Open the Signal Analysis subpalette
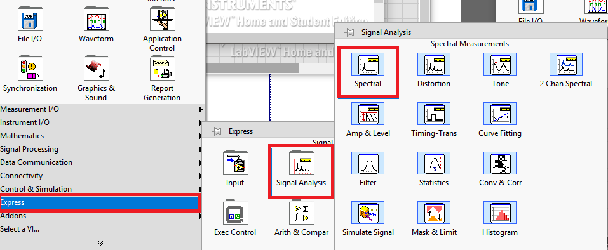 301,163
